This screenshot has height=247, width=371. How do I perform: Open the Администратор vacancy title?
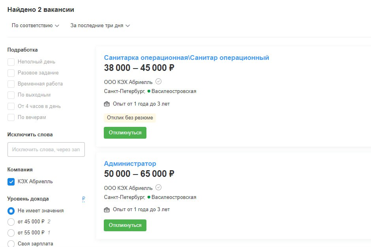(x=130, y=163)
